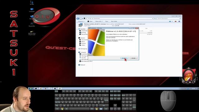Click Annuler in the ffdshow installer
The width and height of the screenshot is (199, 112).
[x=133, y=58]
